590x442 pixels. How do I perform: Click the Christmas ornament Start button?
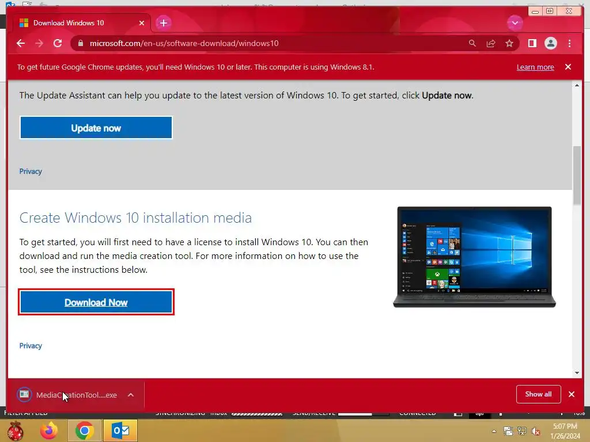15,430
